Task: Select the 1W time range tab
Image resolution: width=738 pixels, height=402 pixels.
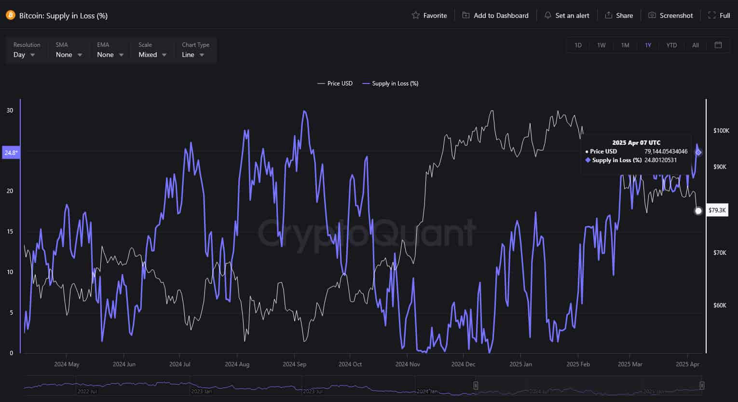Action: tap(601, 45)
